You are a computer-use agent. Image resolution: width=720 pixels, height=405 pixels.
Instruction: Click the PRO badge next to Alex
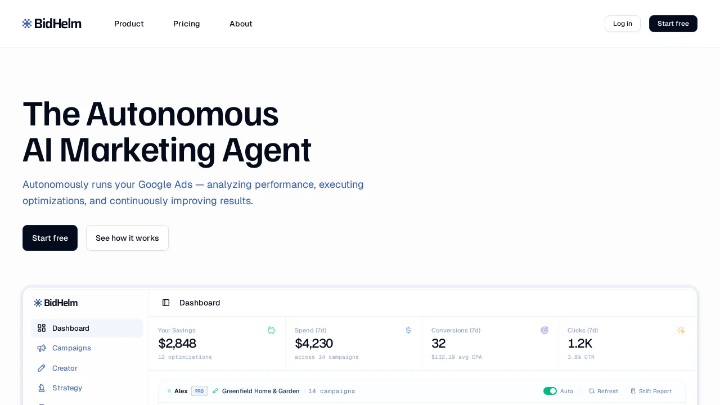pyautogui.click(x=199, y=391)
